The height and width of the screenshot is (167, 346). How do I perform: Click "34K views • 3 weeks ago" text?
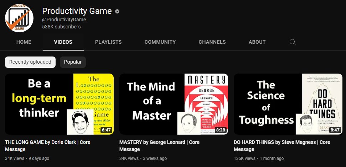coord(143,158)
